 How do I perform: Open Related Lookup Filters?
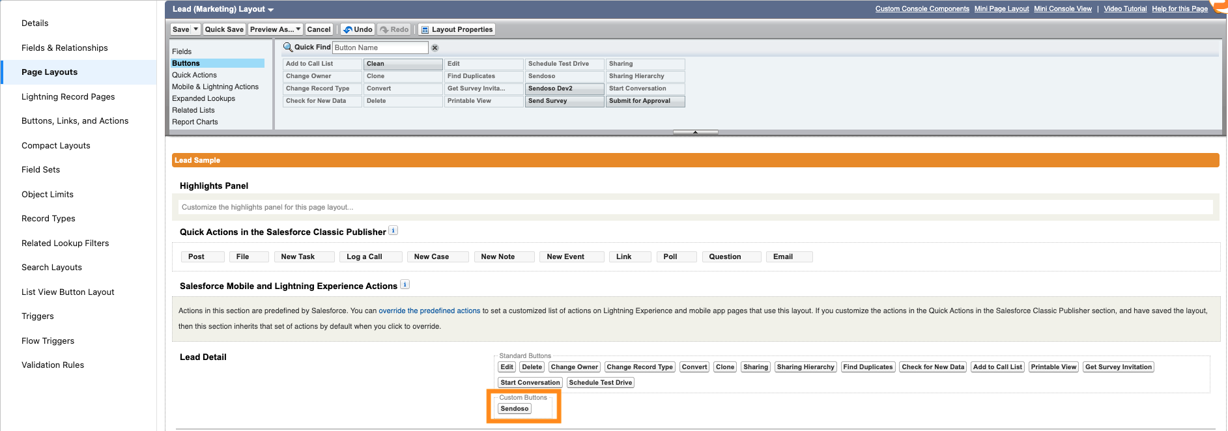(65, 243)
